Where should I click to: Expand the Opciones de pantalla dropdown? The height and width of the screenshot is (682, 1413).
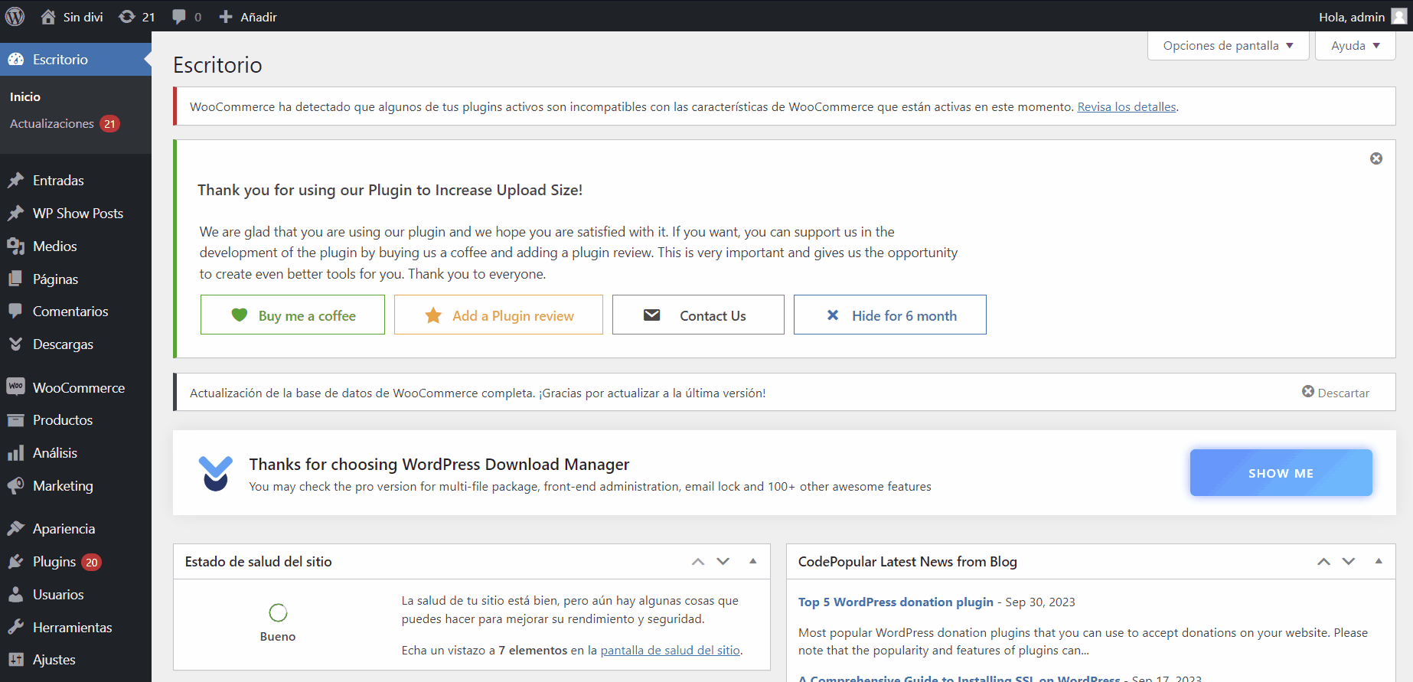(1228, 46)
